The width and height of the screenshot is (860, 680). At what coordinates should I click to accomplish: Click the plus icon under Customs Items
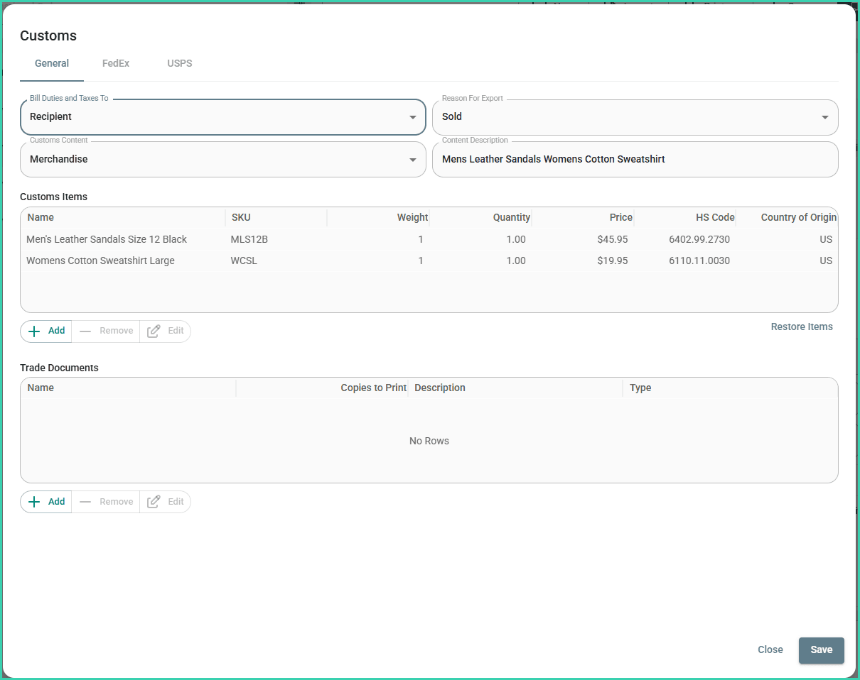34,331
